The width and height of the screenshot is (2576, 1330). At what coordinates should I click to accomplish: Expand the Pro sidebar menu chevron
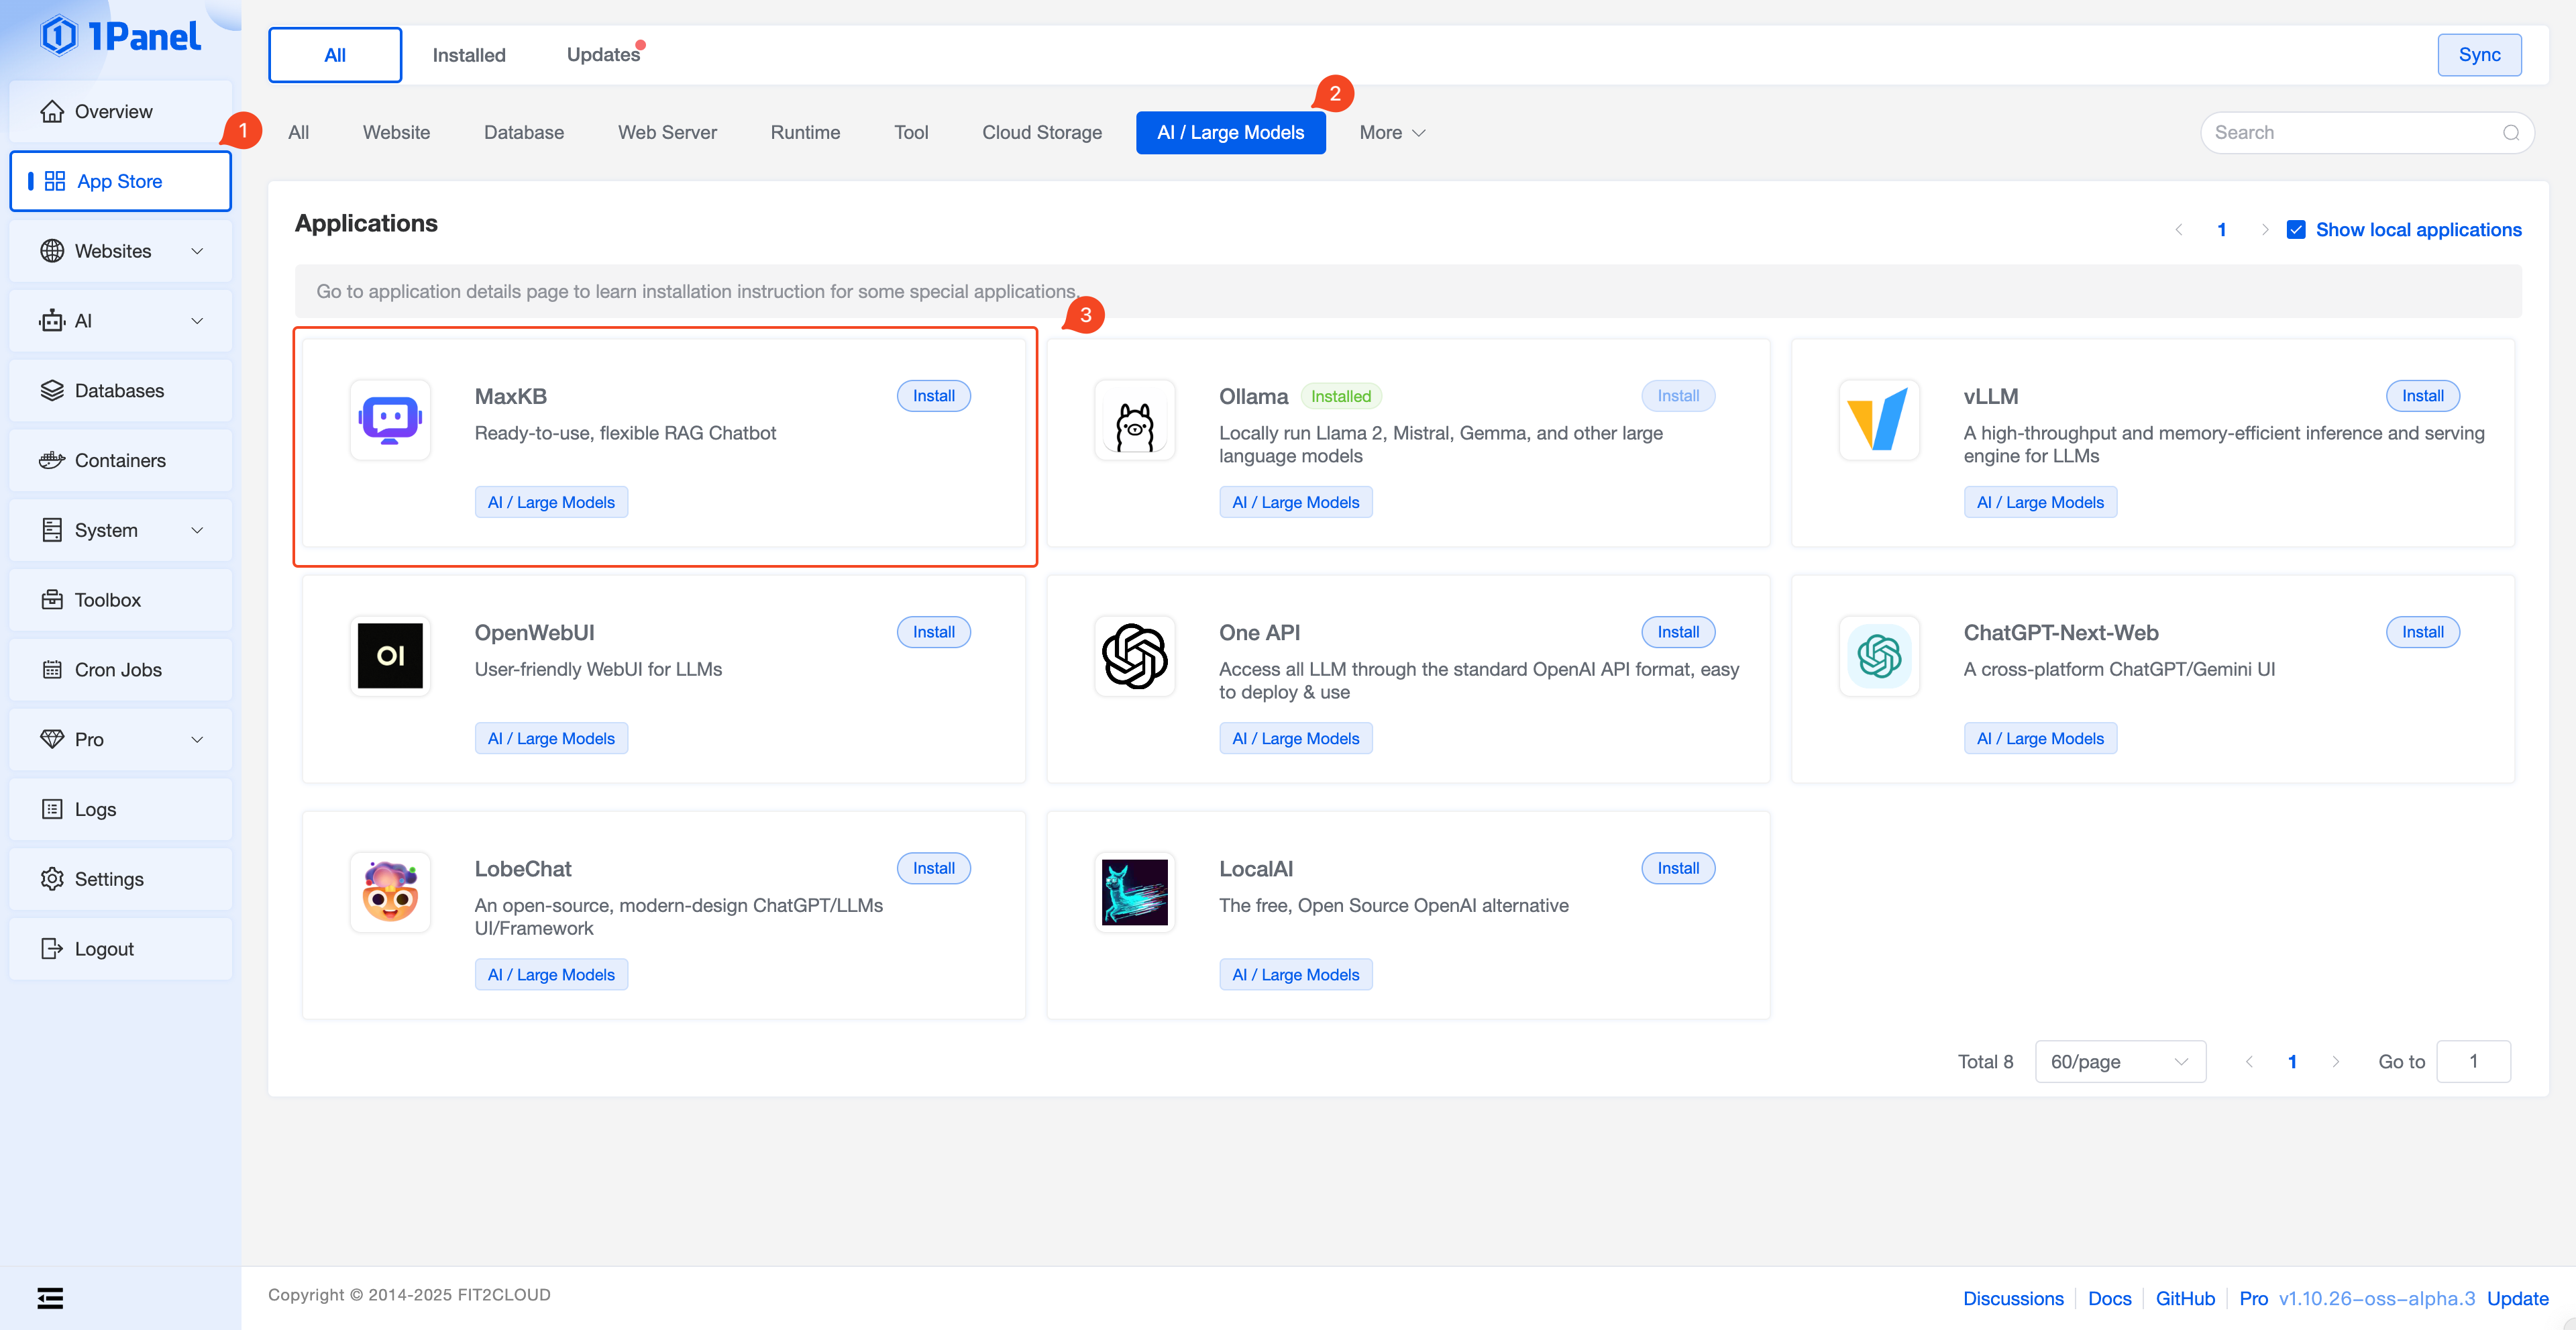click(197, 740)
